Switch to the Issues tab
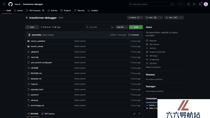Image resolution: width=210 pixels, height=118 pixels. [18, 10]
